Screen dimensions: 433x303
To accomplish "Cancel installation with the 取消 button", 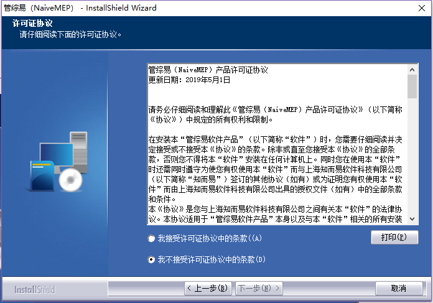I will click(x=399, y=288).
